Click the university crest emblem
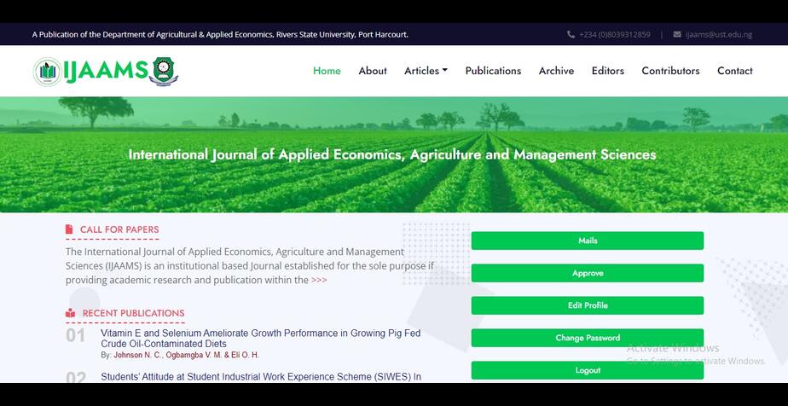The width and height of the screenshot is (788, 406). click(x=163, y=72)
